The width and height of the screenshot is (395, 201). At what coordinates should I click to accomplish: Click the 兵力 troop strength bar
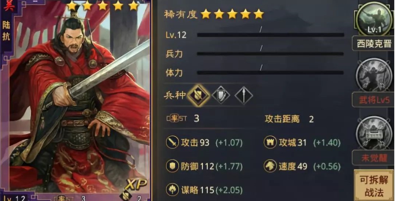point(270,54)
